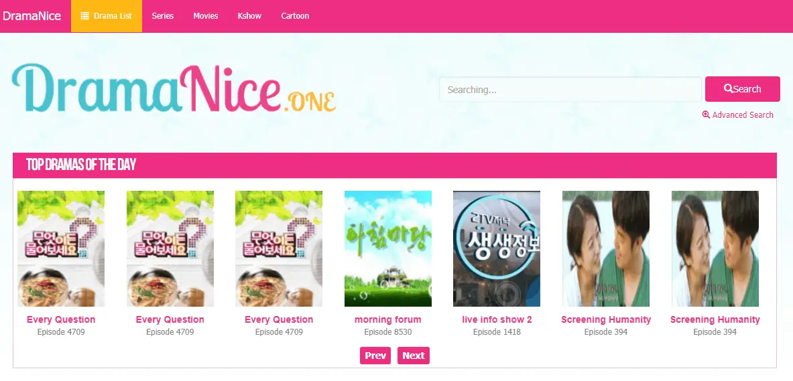Click the Drama List menu icon
The image size is (793, 381).
point(85,15)
